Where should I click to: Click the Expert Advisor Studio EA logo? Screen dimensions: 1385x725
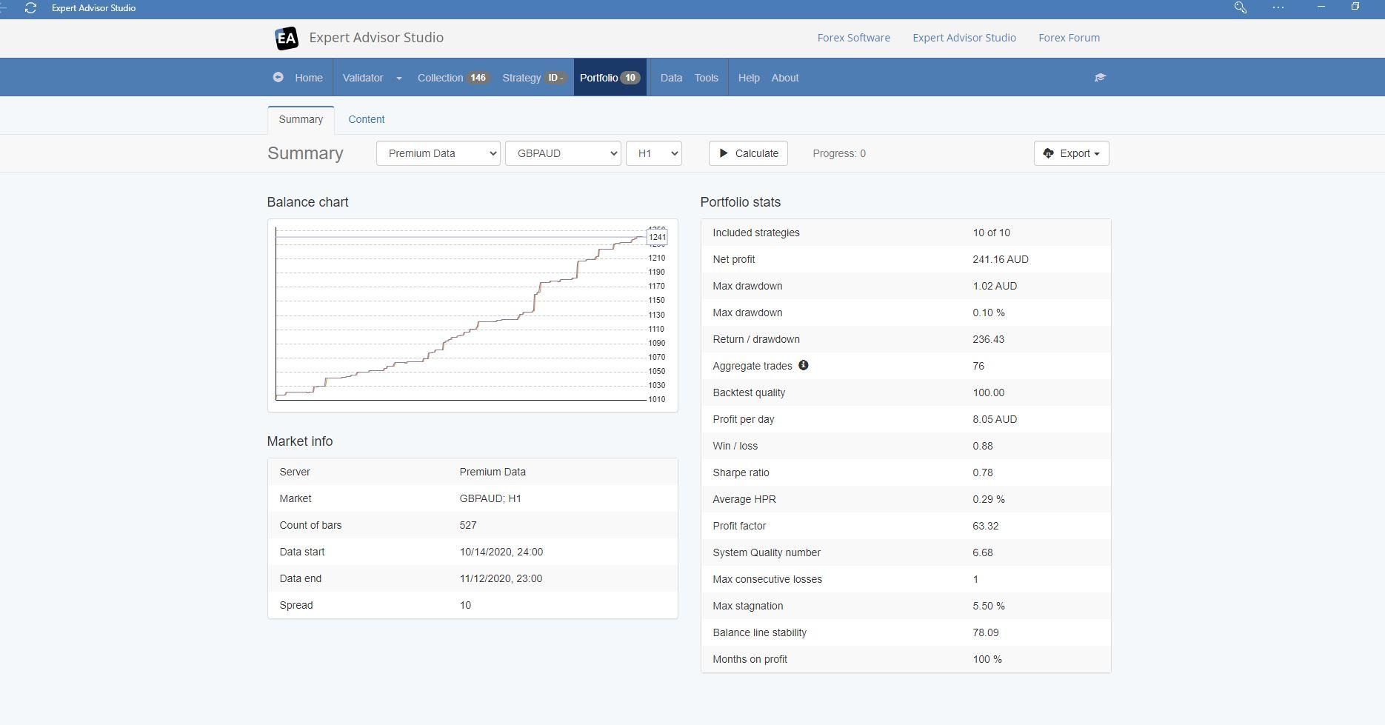pyautogui.click(x=286, y=38)
